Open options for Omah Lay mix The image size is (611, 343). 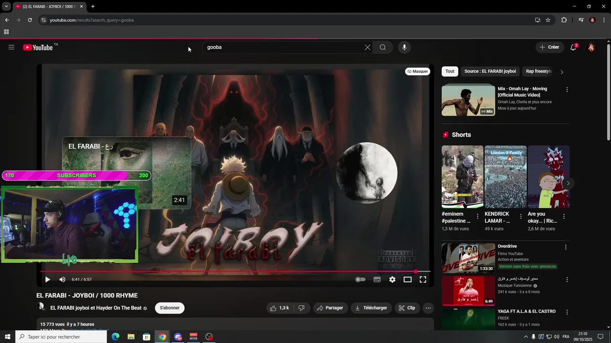point(567,90)
